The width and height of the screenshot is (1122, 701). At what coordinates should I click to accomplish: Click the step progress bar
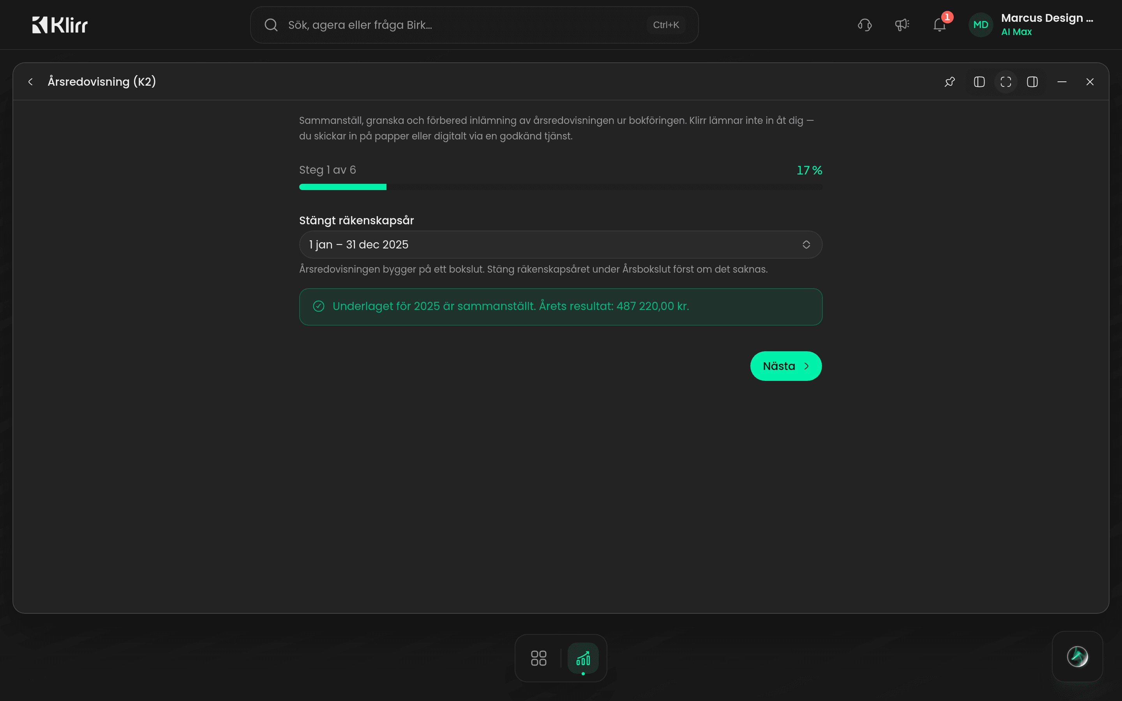pyautogui.click(x=561, y=187)
